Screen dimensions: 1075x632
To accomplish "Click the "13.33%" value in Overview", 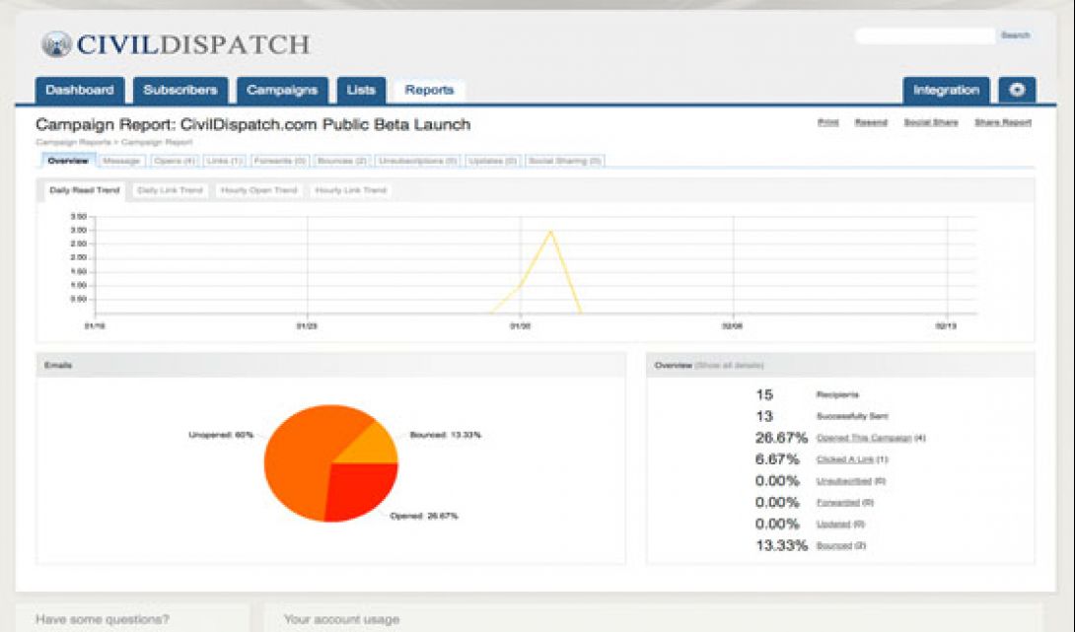I will coord(781,545).
